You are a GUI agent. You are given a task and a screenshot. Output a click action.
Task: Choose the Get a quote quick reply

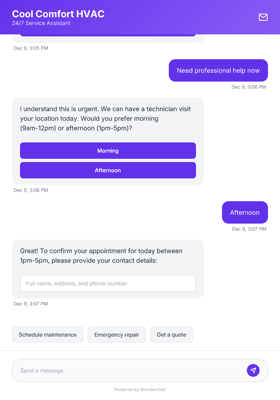click(172, 334)
